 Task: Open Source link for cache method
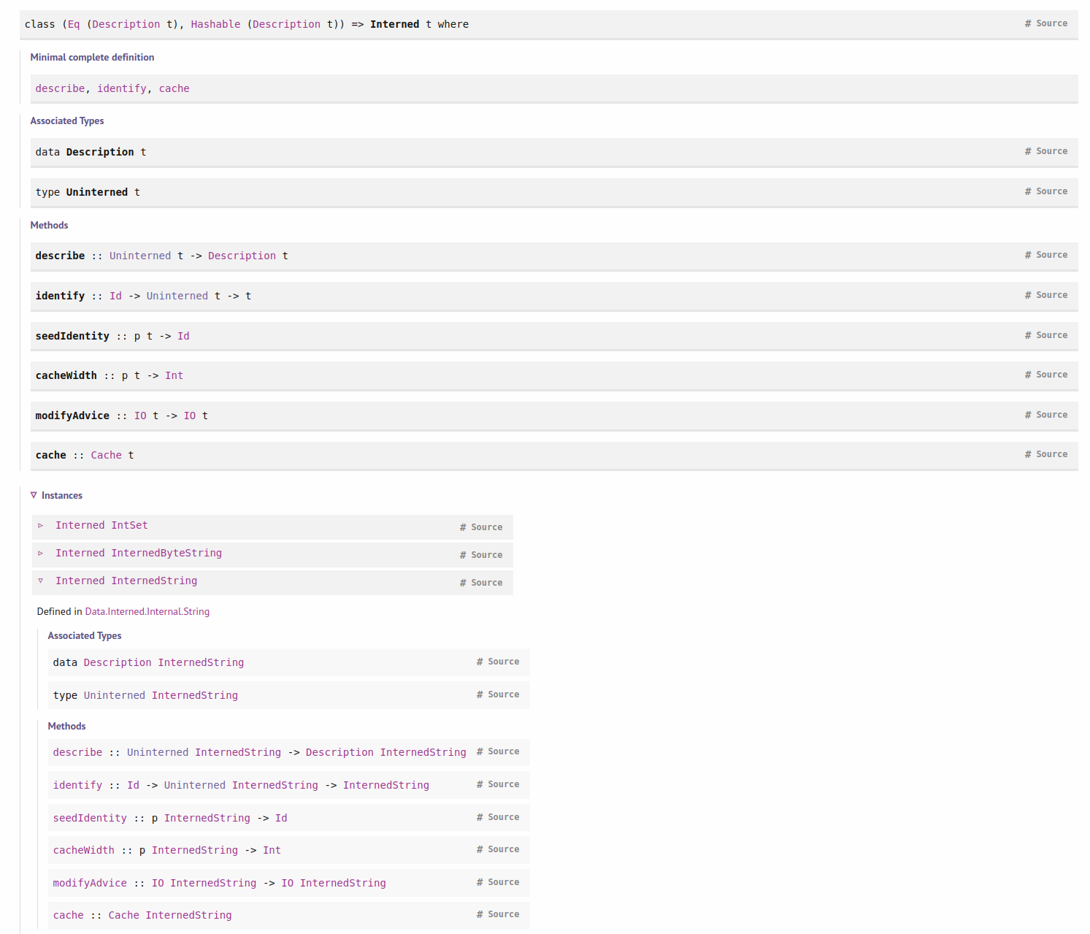pyautogui.click(x=1051, y=454)
